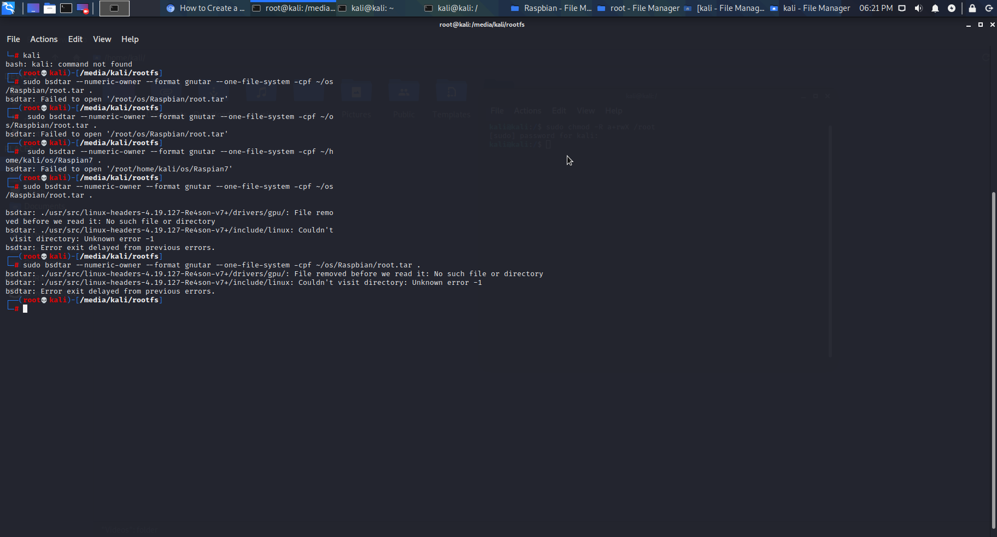Open the View menu
Viewport: 997px width, 537px height.
tap(102, 39)
